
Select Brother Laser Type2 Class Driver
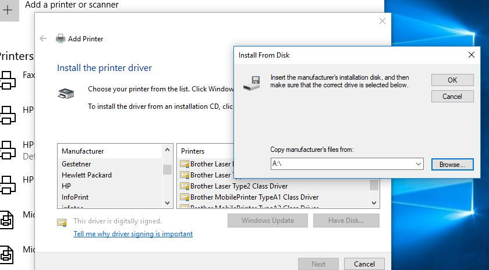(239, 186)
